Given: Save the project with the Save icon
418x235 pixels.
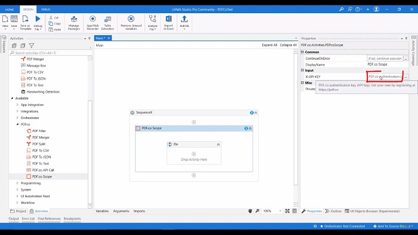Looking at the screenshot, I should tap(14, 22).
